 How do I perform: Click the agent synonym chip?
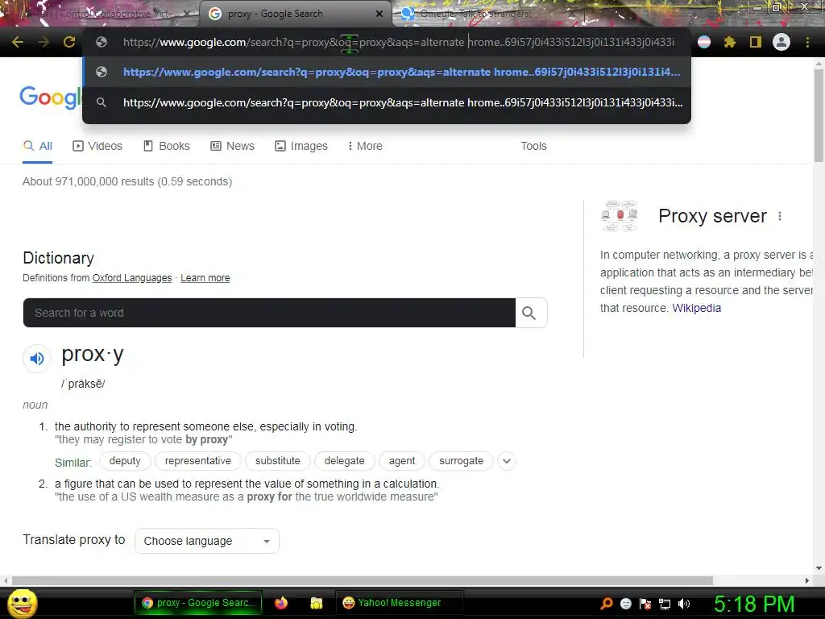click(x=402, y=461)
